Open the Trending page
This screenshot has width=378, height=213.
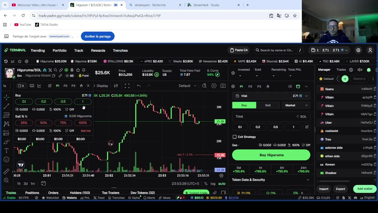pyautogui.click(x=38, y=51)
